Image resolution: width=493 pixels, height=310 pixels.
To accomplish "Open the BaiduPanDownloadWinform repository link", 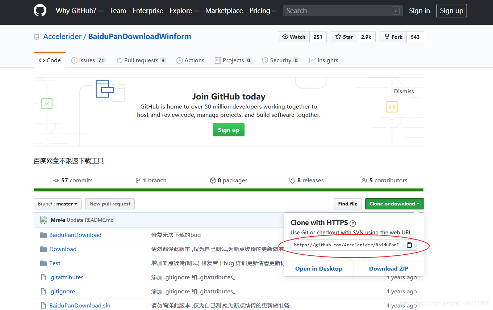I will click(140, 37).
